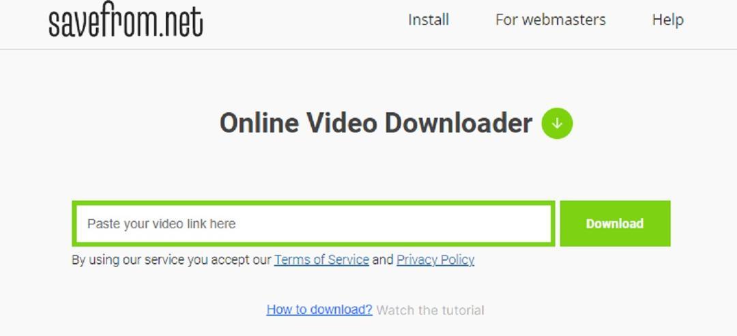Viewport: 737px width, 336px height.
Task: Return home via the savefrom.net wordmark
Action: [x=126, y=21]
